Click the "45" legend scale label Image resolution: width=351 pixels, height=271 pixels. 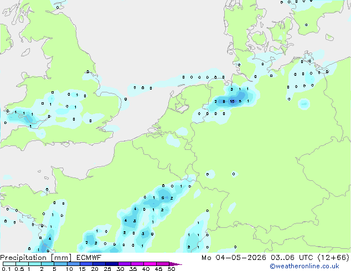click(x=158, y=269)
